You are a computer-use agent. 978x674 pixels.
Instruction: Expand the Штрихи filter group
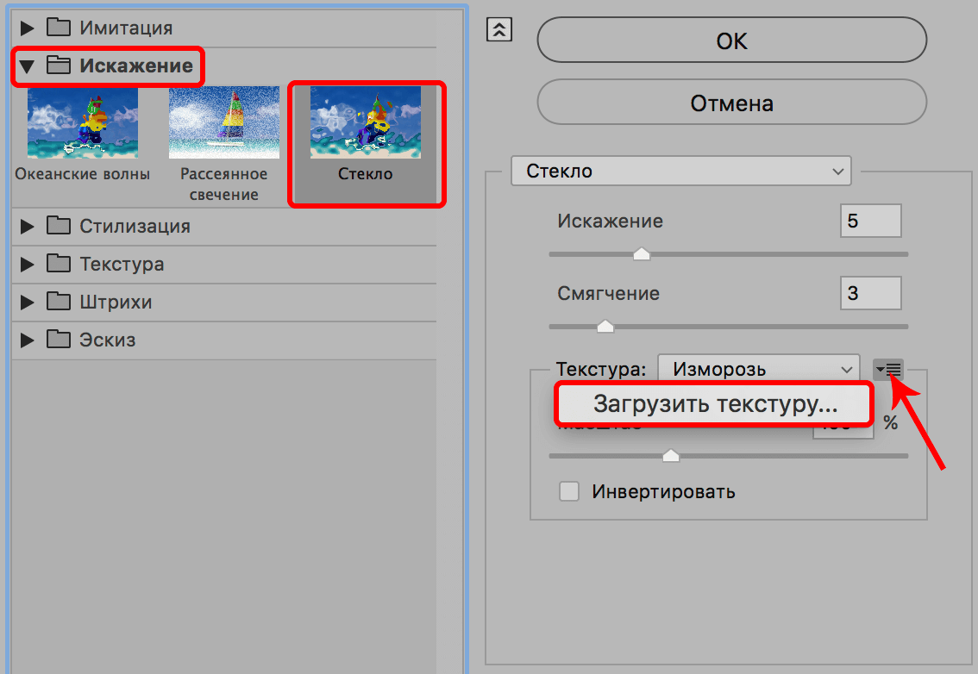click(x=27, y=302)
